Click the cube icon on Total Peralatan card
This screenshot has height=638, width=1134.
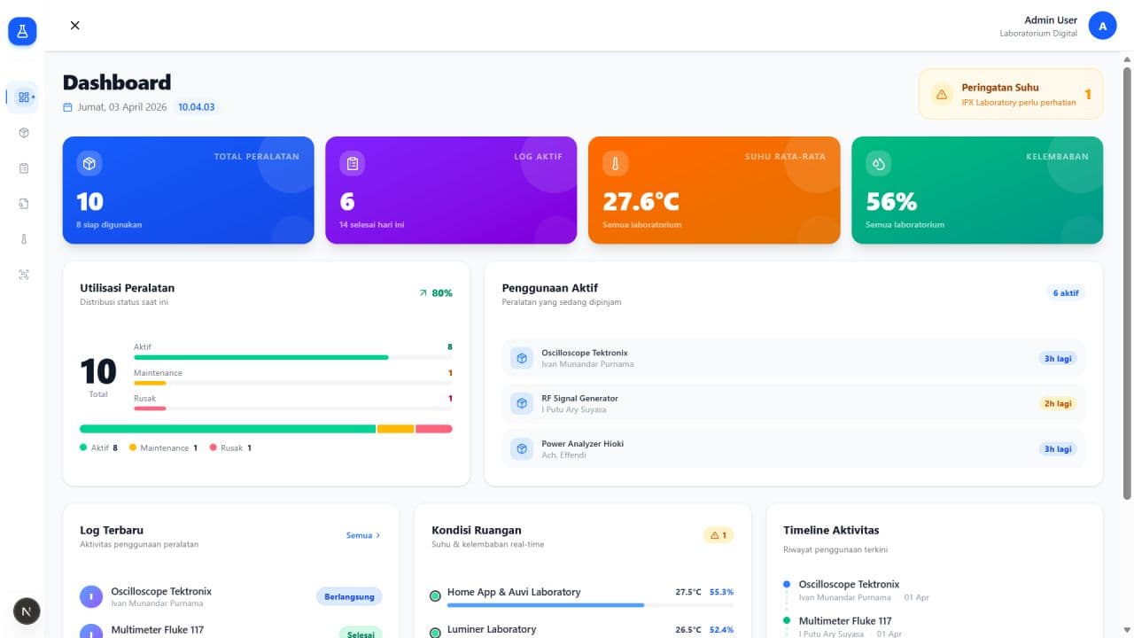tap(89, 163)
